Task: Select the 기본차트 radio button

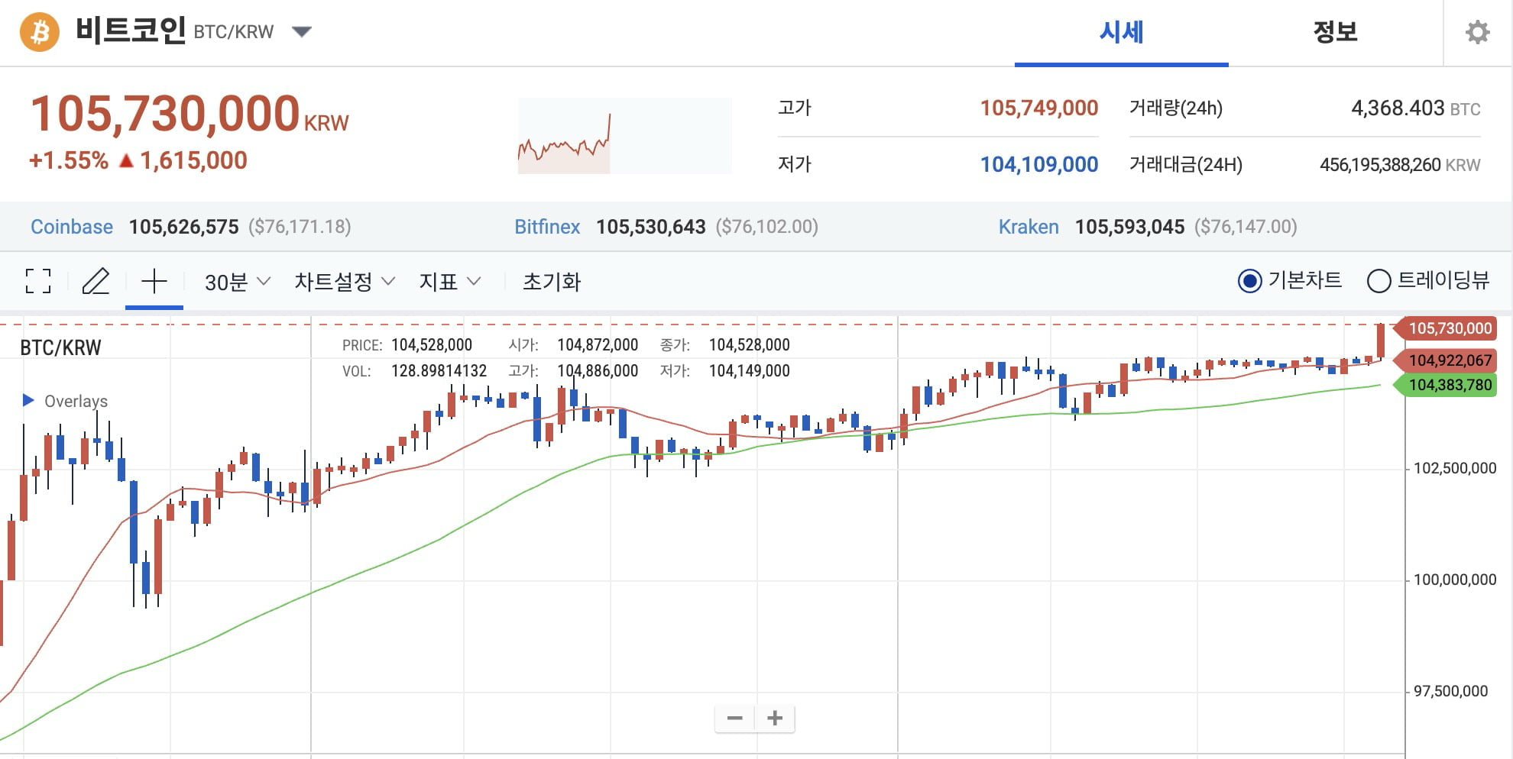Action: click(x=1249, y=281)
